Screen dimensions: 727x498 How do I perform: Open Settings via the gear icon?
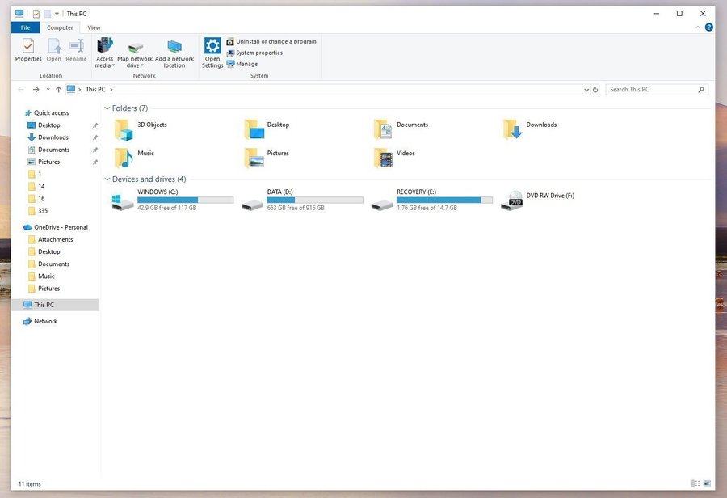[x=212, y=46]
